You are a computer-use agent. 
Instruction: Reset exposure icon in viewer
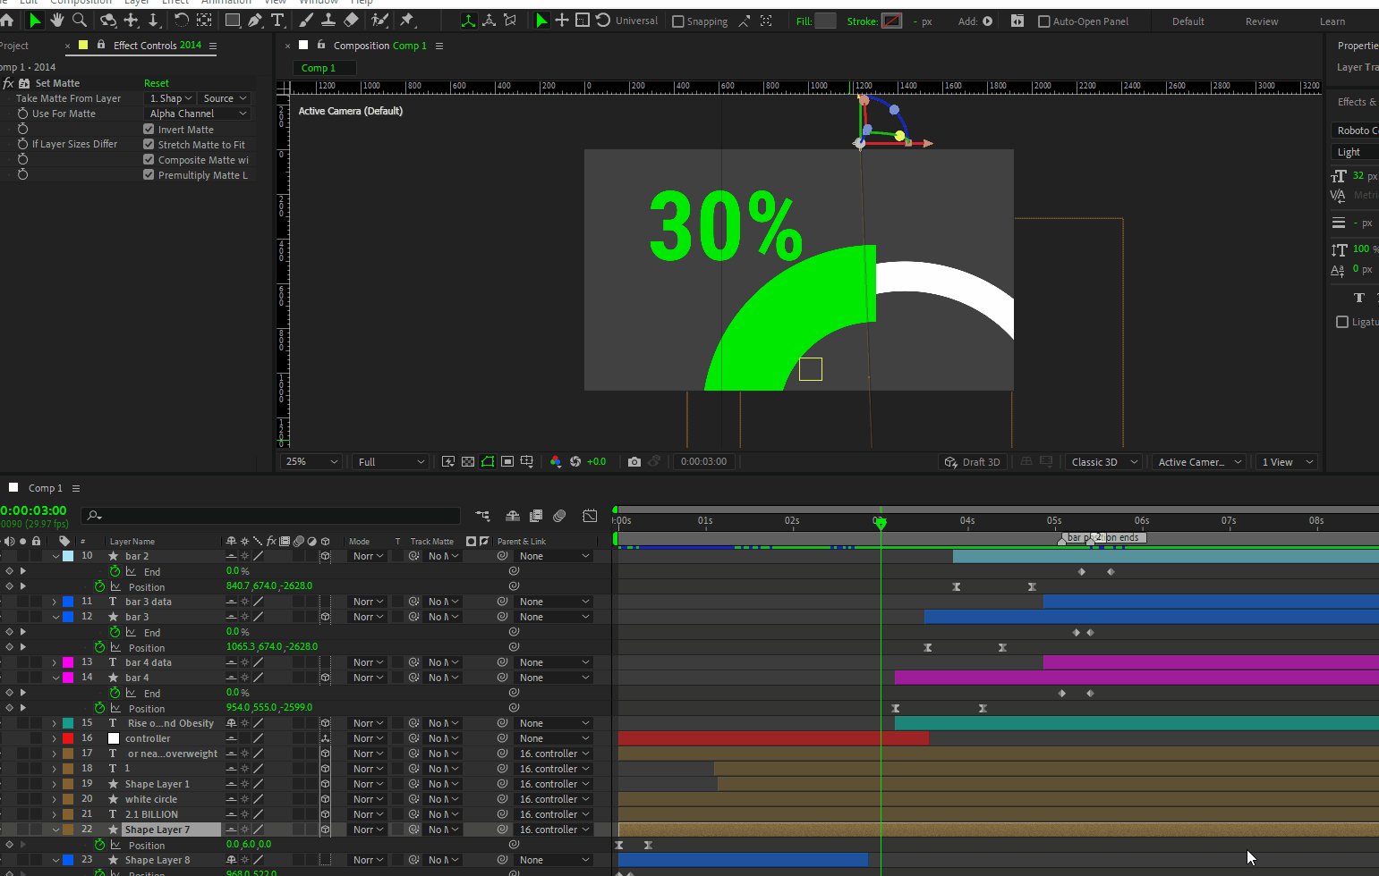pos(575,461)
